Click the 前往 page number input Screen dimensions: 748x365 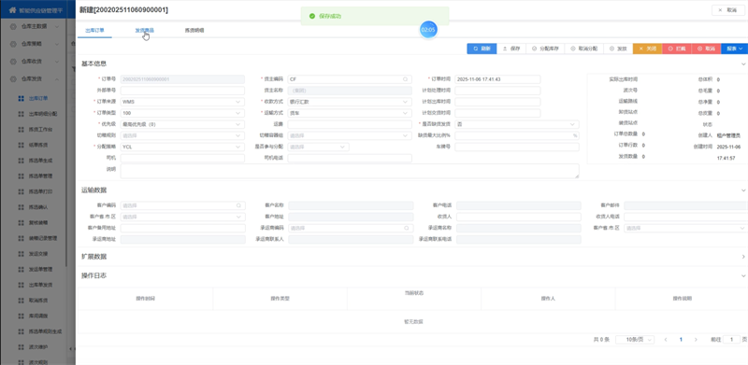pyautogui.click(x=731, y=340)
